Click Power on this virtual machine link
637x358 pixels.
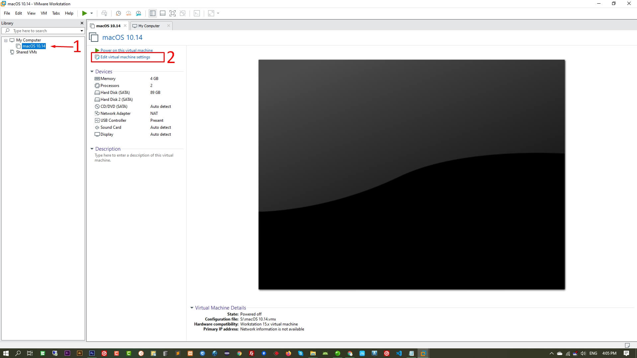point(126,50)
